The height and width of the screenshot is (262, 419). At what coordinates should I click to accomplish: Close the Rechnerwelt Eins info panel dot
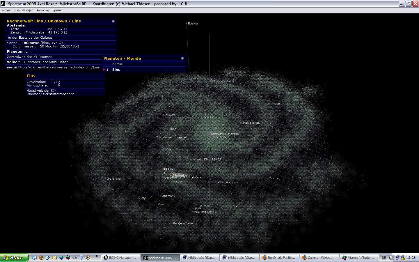(x=113, y=21)
